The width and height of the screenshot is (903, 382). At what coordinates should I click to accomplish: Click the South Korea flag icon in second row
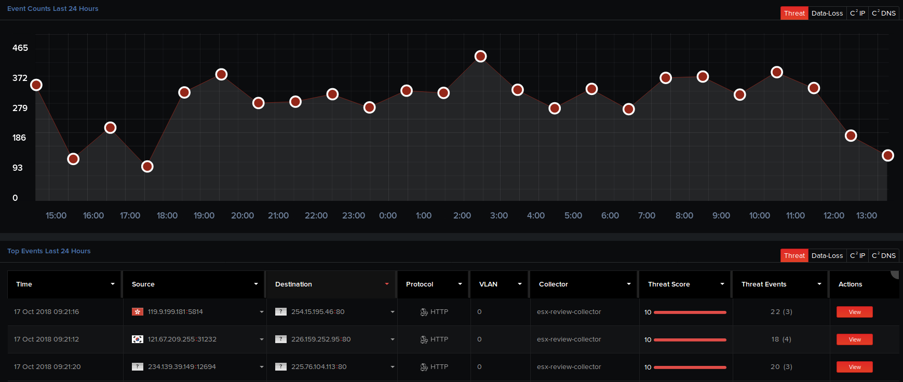coord(138,339)
